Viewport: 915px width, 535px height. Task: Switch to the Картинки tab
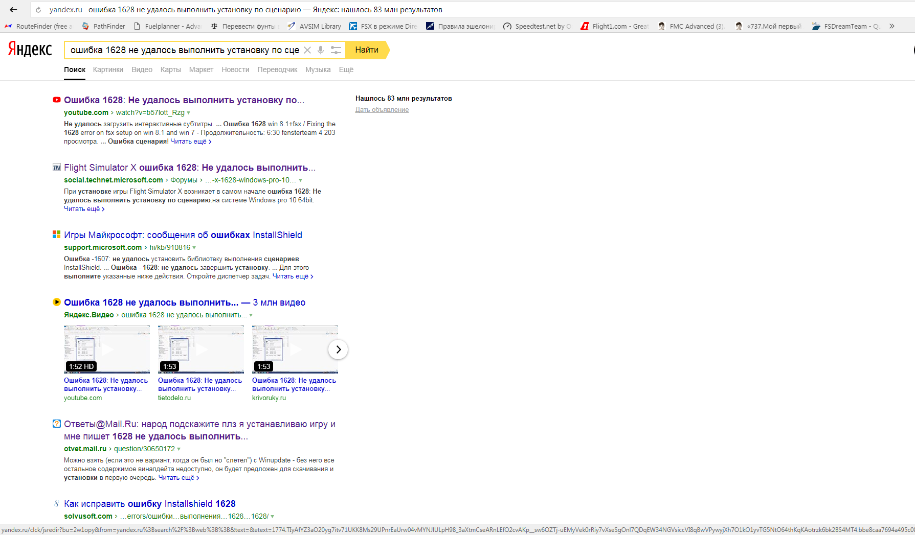(108, 69)
